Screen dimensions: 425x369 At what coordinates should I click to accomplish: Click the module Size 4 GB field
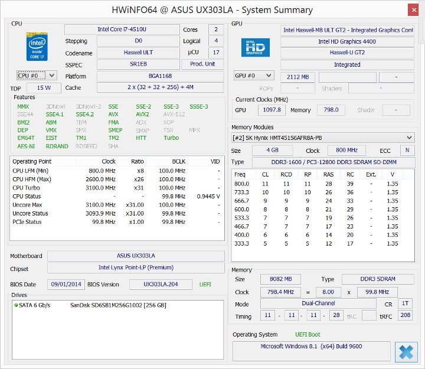(x=272, y=150)
